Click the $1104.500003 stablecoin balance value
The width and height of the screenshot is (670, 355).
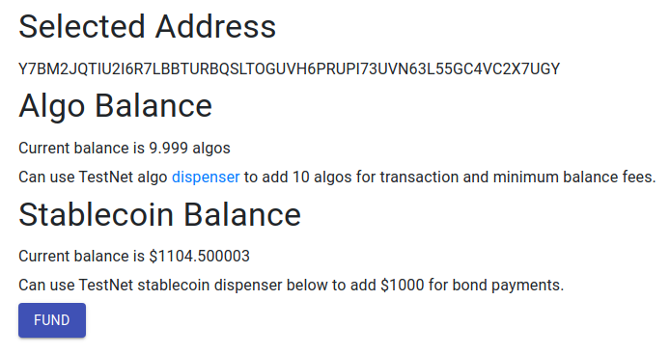(199, 257)
